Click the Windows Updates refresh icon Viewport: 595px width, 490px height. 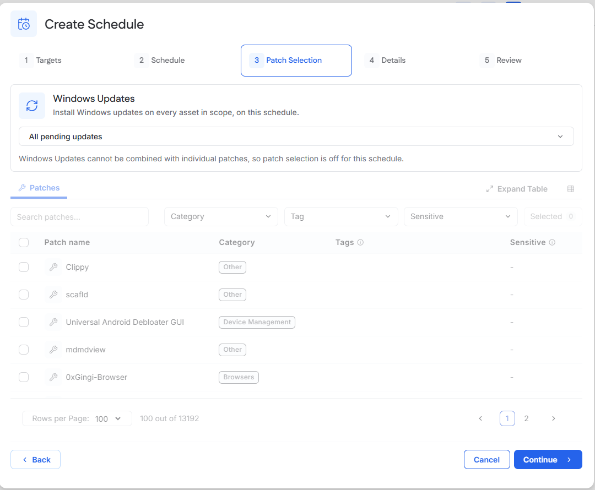[x=32, y=106]
